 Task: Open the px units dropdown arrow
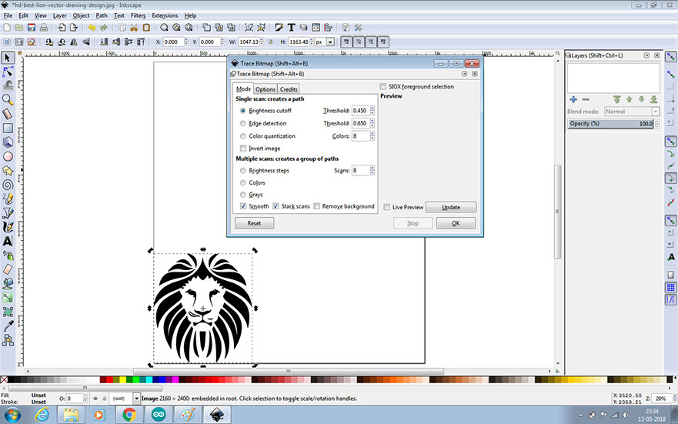(330, 42)
